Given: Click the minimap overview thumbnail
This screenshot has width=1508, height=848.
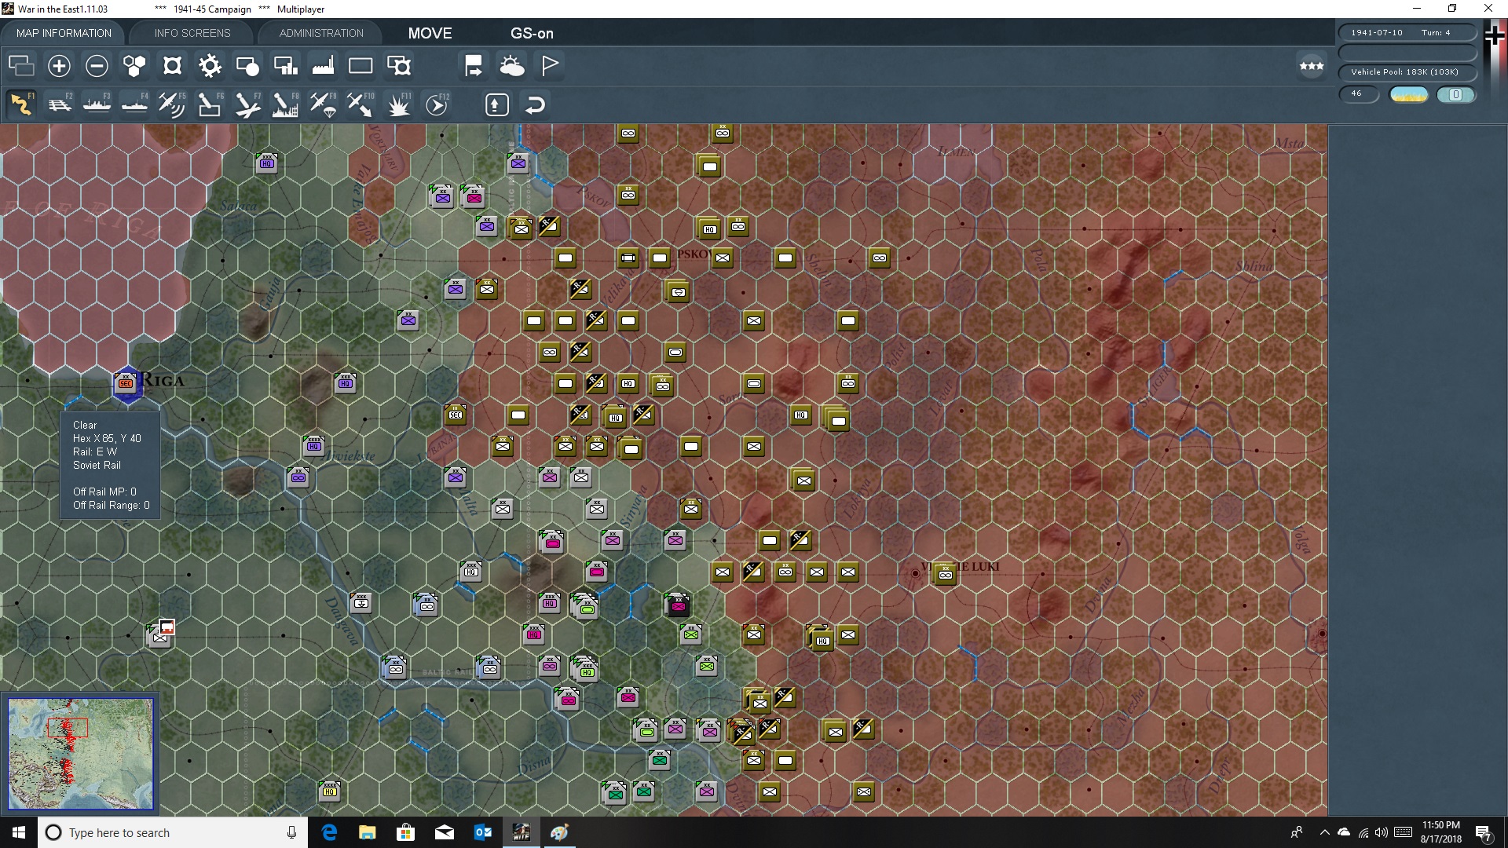Looking at the screenshot, I should click(x=81, y=754).
